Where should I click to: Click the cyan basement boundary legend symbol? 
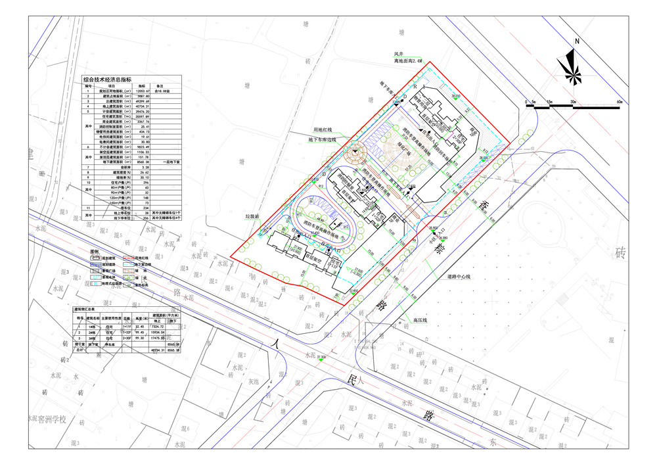pos(130,264)
